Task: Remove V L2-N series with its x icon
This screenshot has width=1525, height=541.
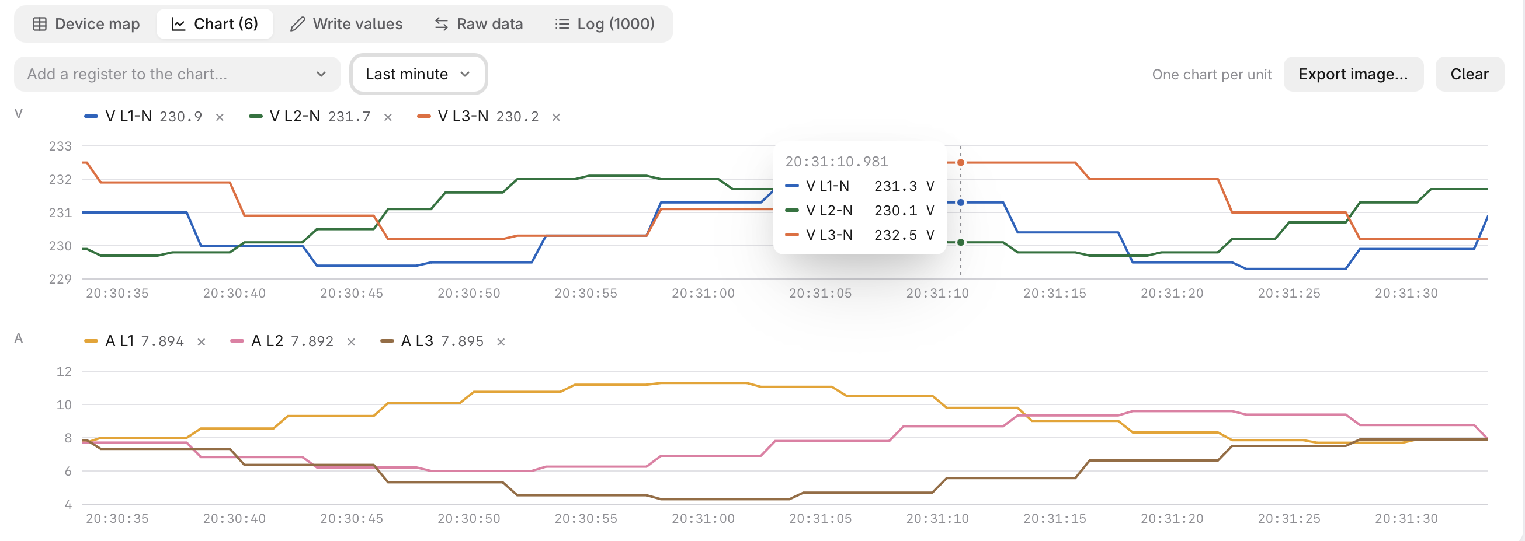Action: 388,117
